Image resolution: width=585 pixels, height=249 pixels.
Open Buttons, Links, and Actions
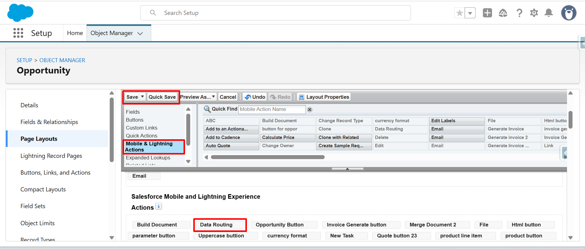point(55,173)
